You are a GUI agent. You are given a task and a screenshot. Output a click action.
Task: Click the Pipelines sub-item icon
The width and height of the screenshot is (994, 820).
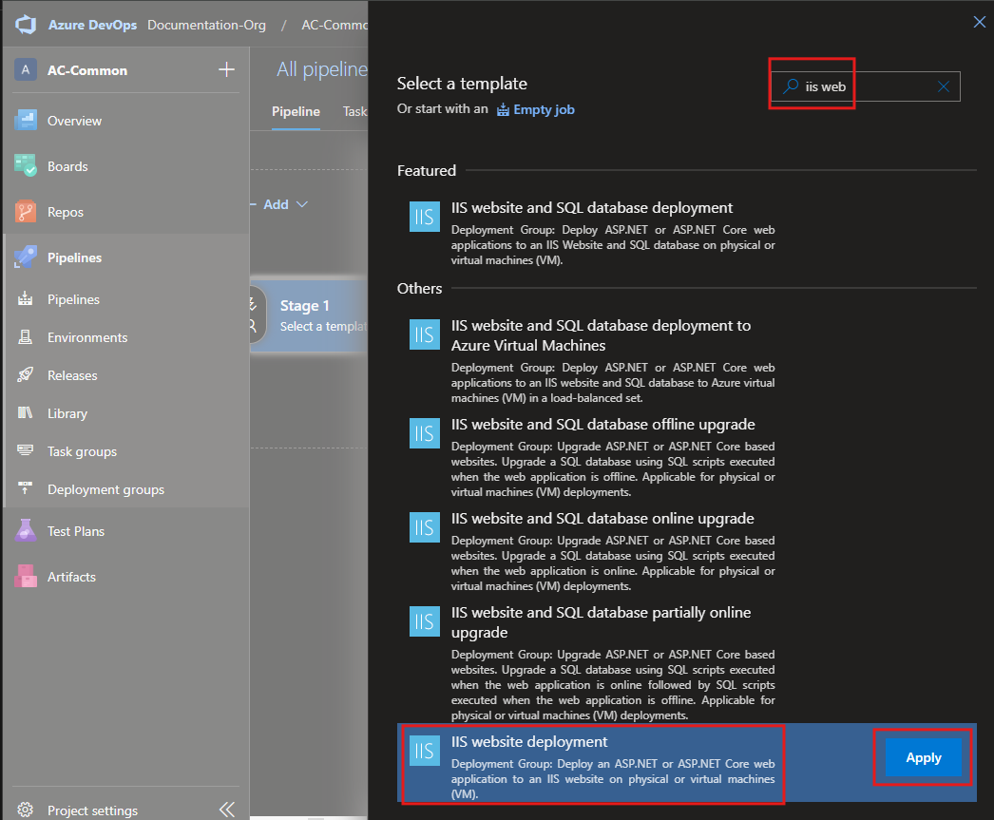(x=26, y=299)
